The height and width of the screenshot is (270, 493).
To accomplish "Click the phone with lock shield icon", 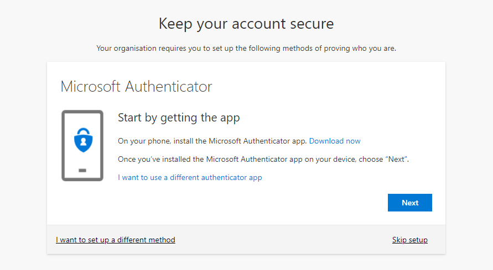I will coord(82,146).
